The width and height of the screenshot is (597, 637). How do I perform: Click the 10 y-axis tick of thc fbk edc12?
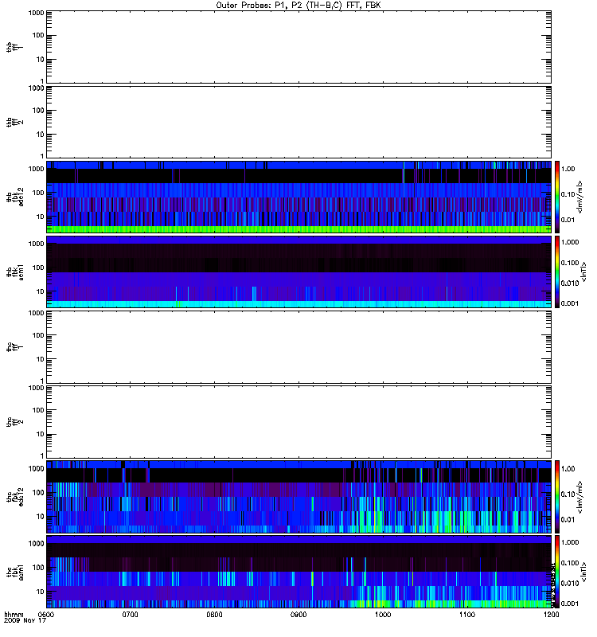(41, 517)
